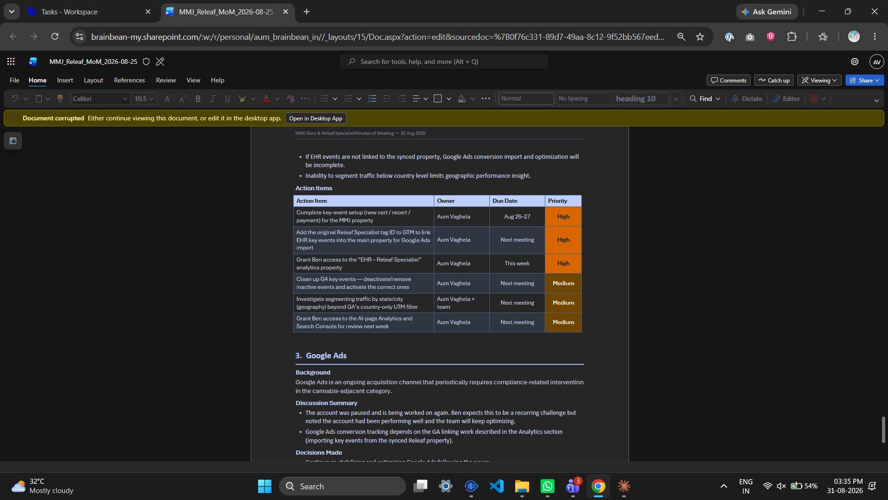Click the search for tools and help box
This screenshot has width=888, height=500.
444,62
